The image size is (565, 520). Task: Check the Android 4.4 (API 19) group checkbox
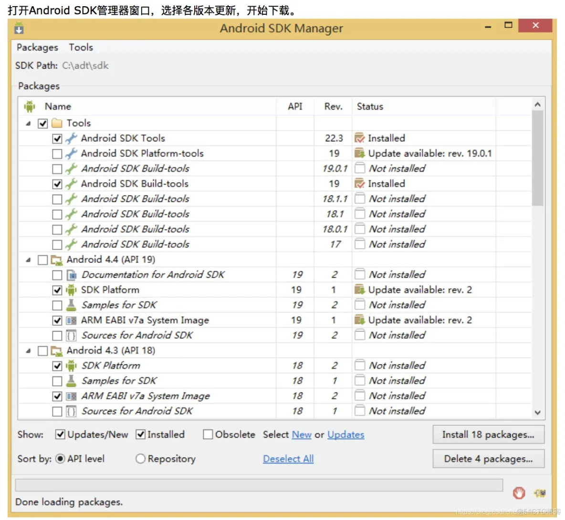click(x=43, y=260)
